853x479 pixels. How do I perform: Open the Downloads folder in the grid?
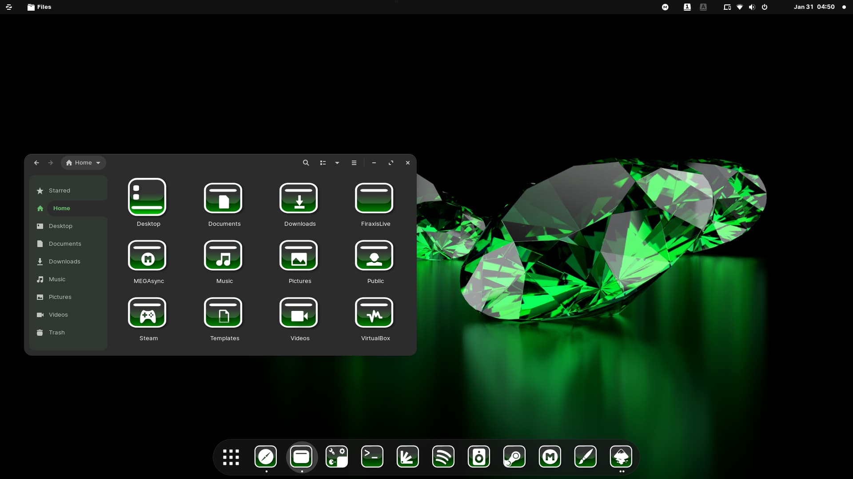[299, 198]
